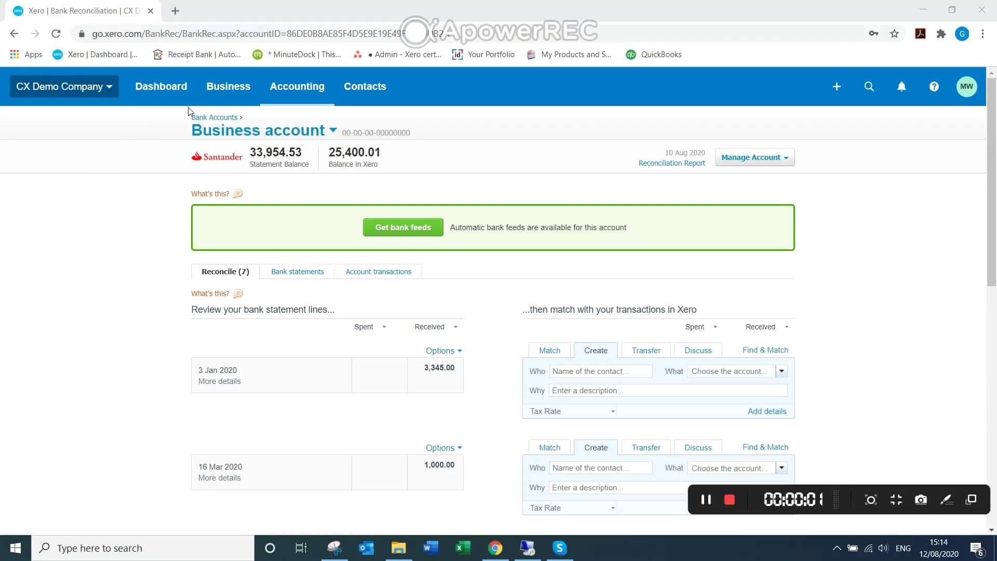This screenshot has height=561, width=997.
Task: Compact the ApowerREC toolbar with the window icon
Action: click(x=896, y=499)
